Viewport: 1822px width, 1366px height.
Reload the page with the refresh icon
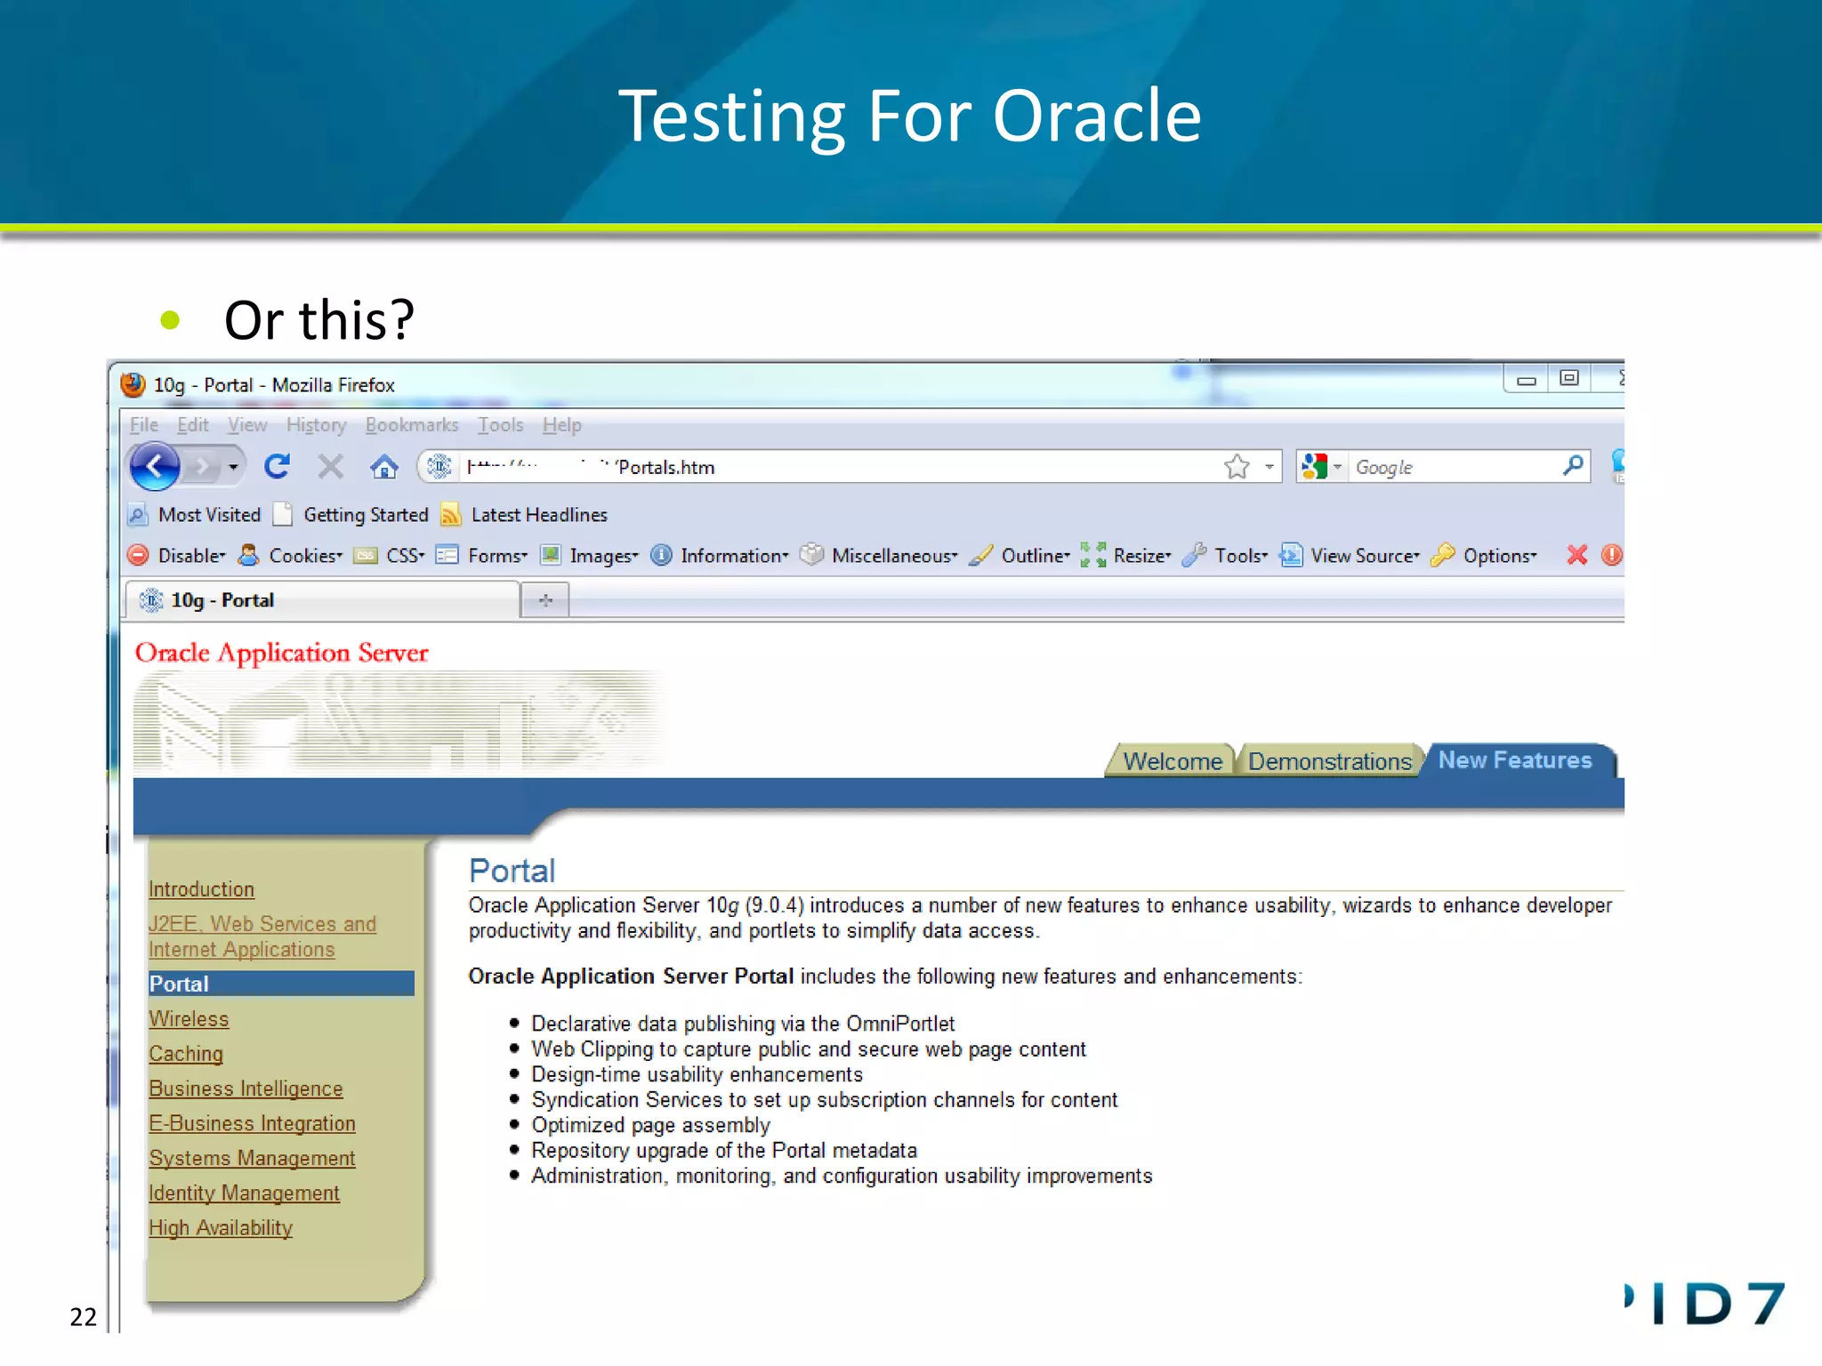[278, 466]
